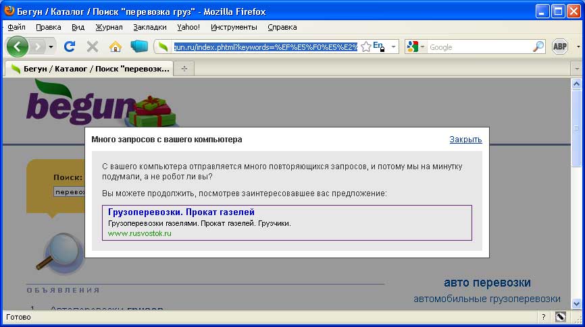The image size is (585, 327).
Task: Click the magnifying glass illustration
Action: pyautogui.click(x=60, y=254)
